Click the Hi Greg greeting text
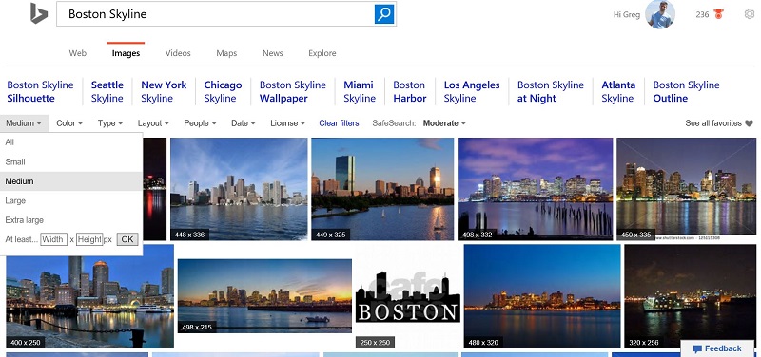The image size is (761, 357). pyautogui.click(x=627, y=14)
